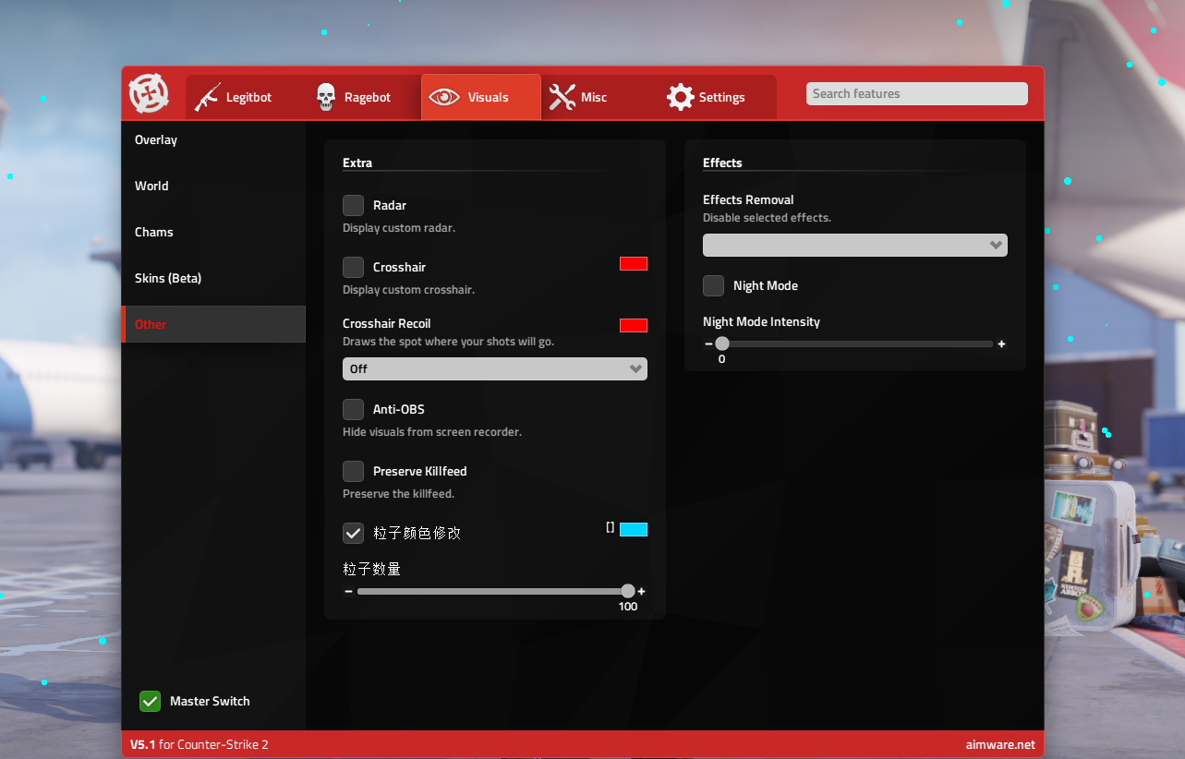Click the wrench and screwdriver Misc icon
The width and height of the screenshot is (1185, 759).
[x=562, y=97]
